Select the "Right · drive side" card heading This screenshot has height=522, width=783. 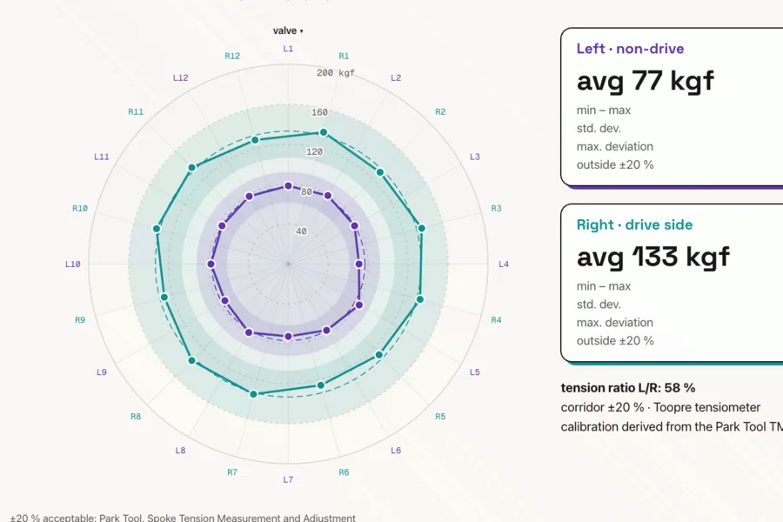pyautogui.click(x=635, y=224)
